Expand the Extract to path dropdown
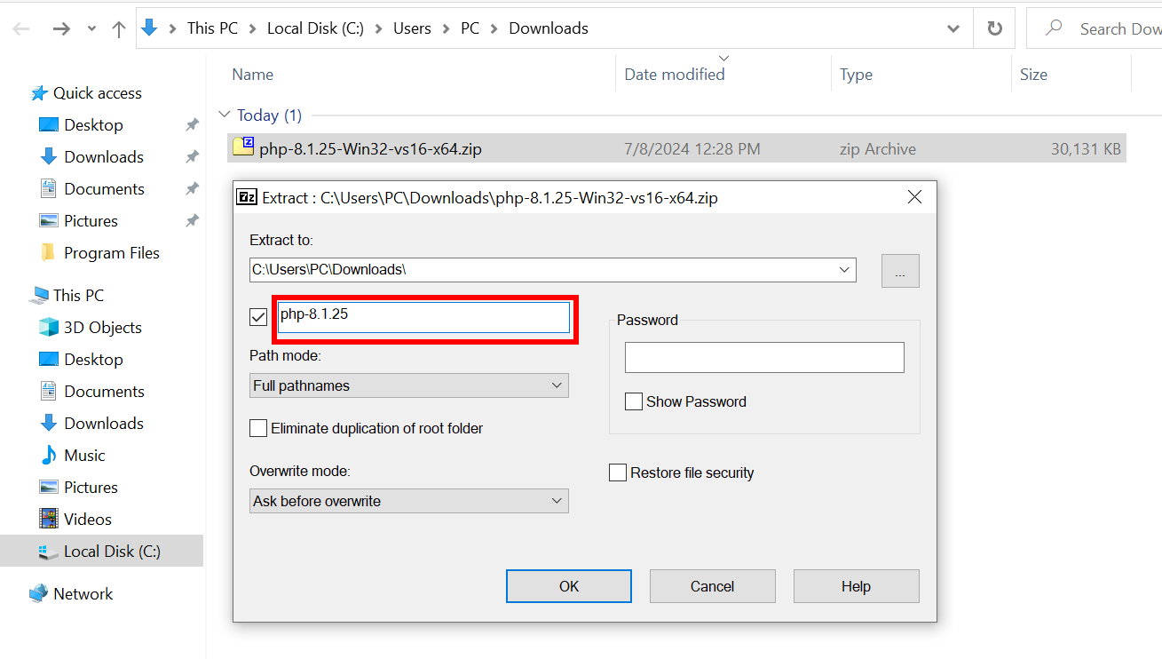The width and height of the screenshot is (1162, 659). [845, 270]
